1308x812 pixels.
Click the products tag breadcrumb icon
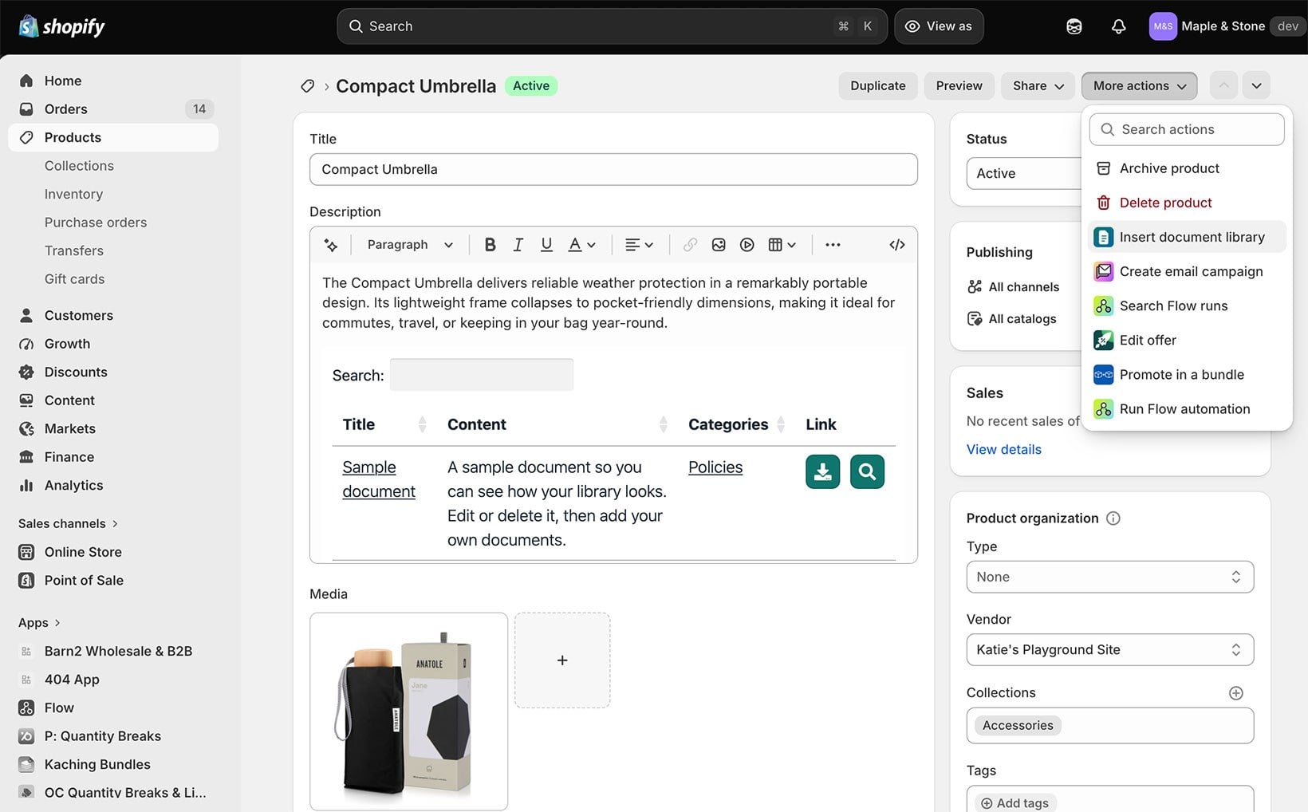pyautogui.click(x=307, y=85)
